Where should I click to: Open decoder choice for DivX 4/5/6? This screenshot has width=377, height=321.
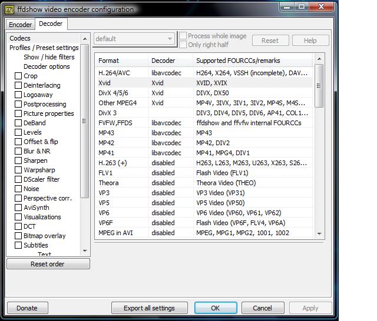171,93
